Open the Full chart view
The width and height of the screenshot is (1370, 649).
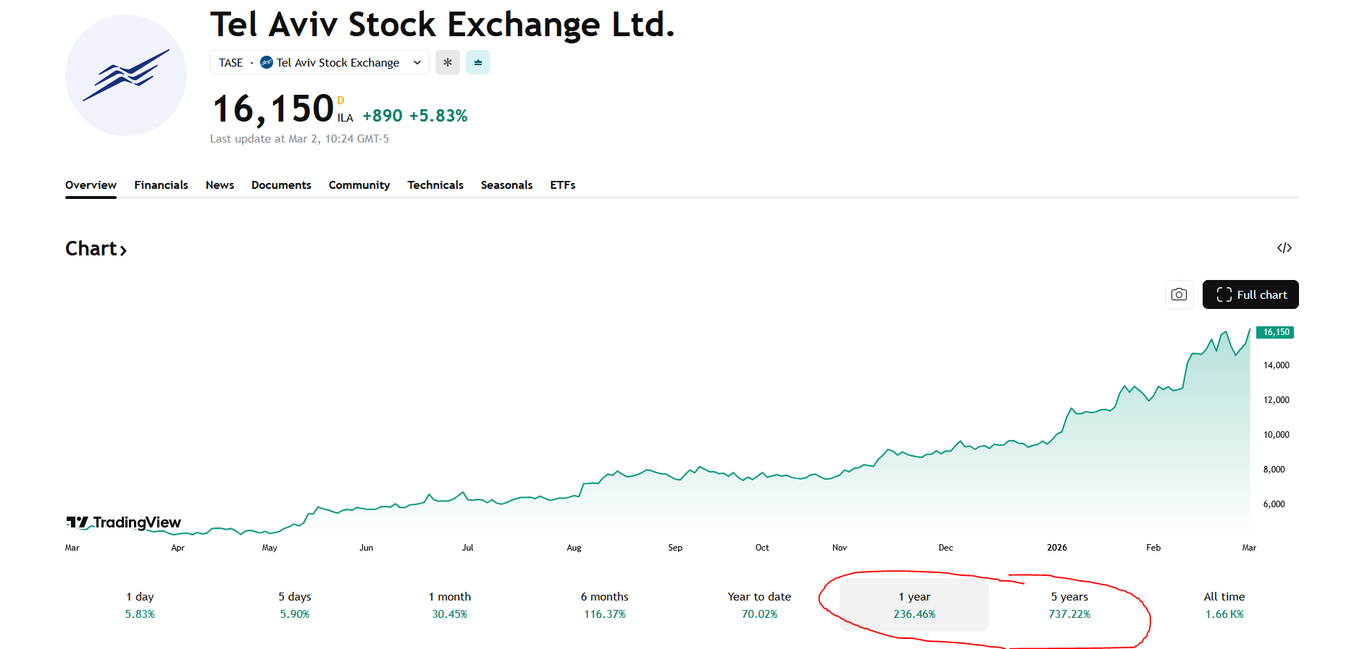click(x=1250, y=294)
